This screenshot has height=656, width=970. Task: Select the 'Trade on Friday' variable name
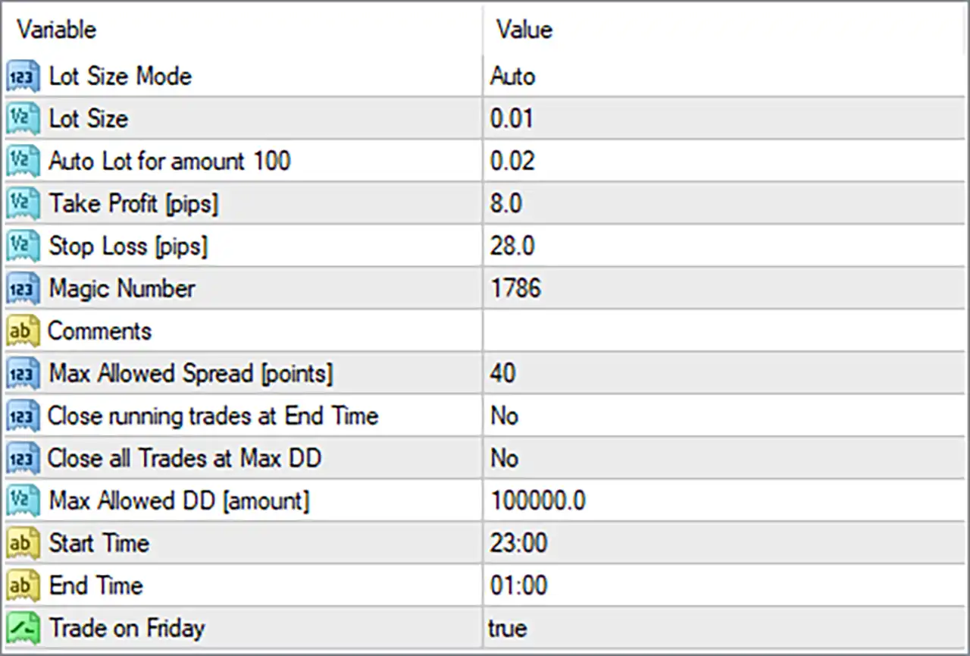coord(127,629)
